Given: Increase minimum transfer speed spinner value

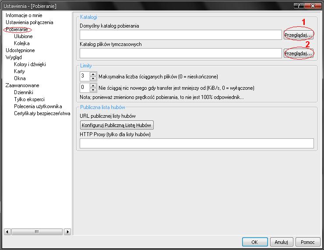Looking at the screenshot, I should coord(93,85).
